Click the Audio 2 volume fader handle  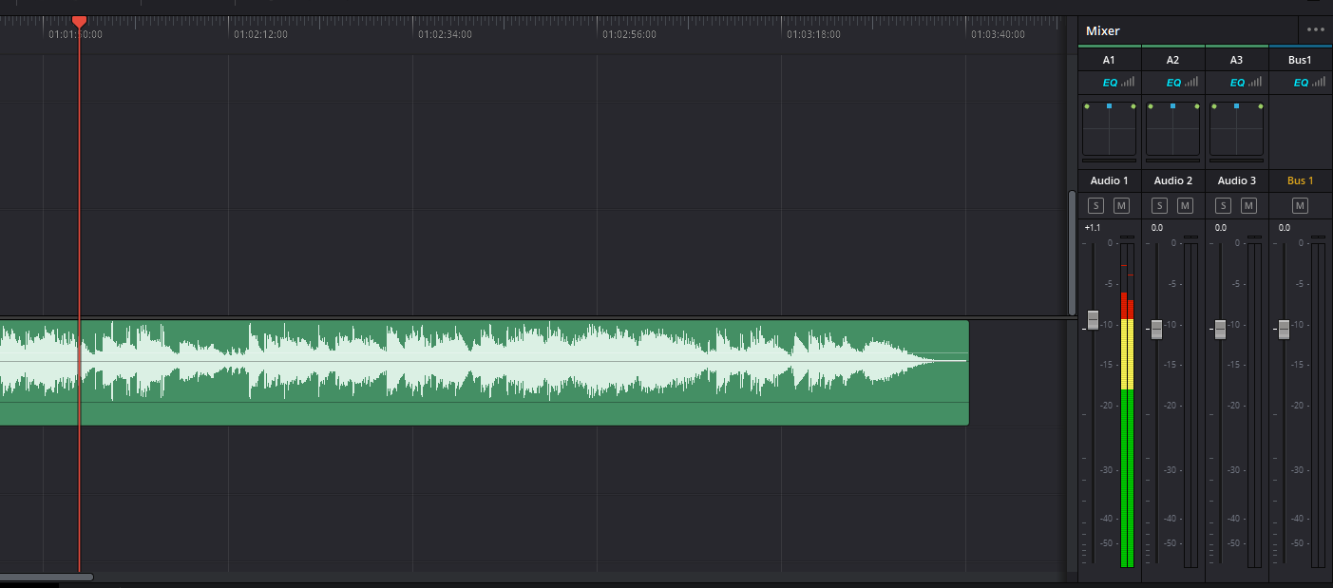1156,330
